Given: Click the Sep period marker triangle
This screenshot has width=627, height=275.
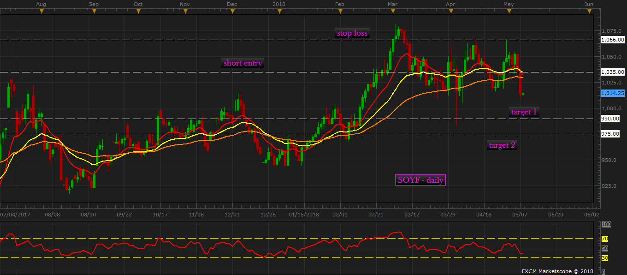Looking at the screenshot, I should pyautogui.click(x=94, y=11).
